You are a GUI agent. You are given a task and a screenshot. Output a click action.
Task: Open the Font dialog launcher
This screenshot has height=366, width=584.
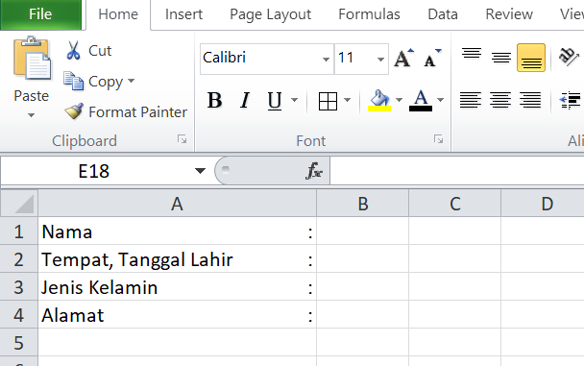438,139
